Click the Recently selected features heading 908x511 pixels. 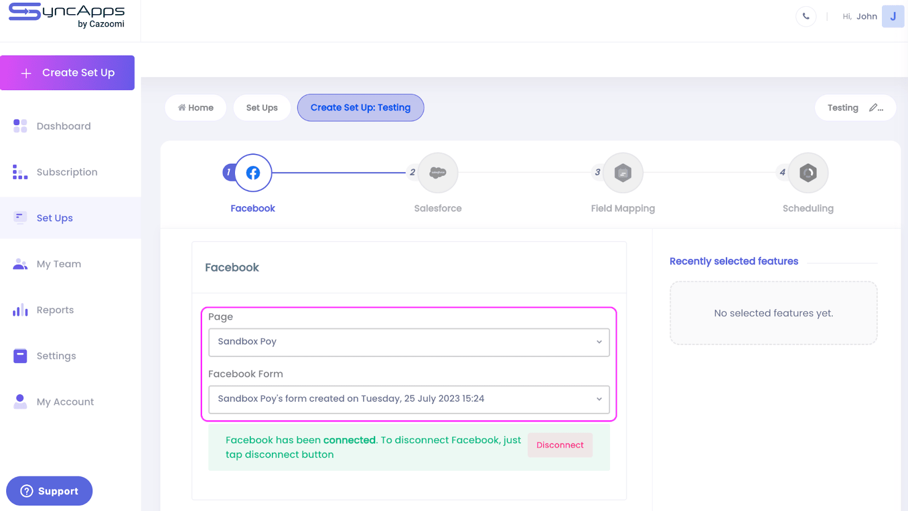point(734,261)
